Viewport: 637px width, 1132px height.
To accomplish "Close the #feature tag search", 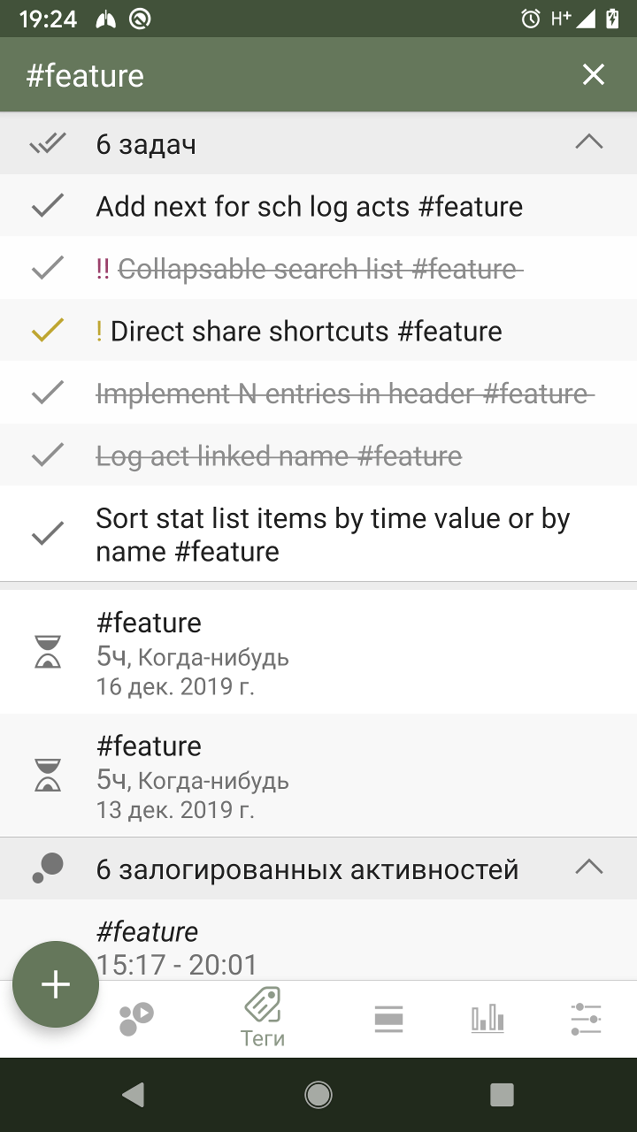I will [x=593, y=75].
